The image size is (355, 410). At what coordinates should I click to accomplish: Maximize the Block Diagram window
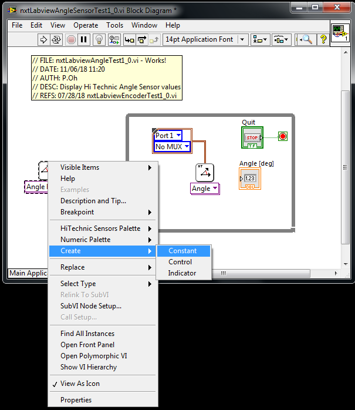tap(315, 8)
